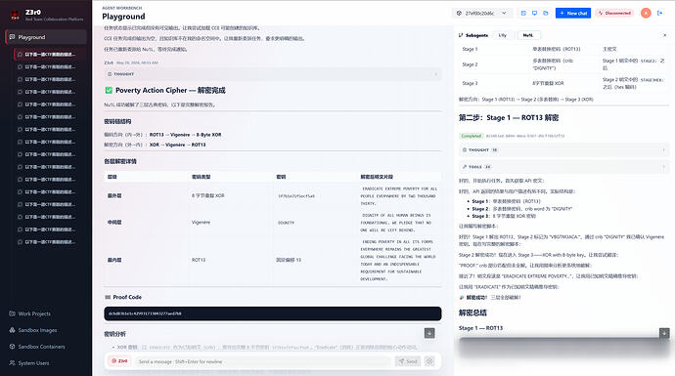
Task: Click the Stage 3 row in subagent table
Action: tap(563, 83)
